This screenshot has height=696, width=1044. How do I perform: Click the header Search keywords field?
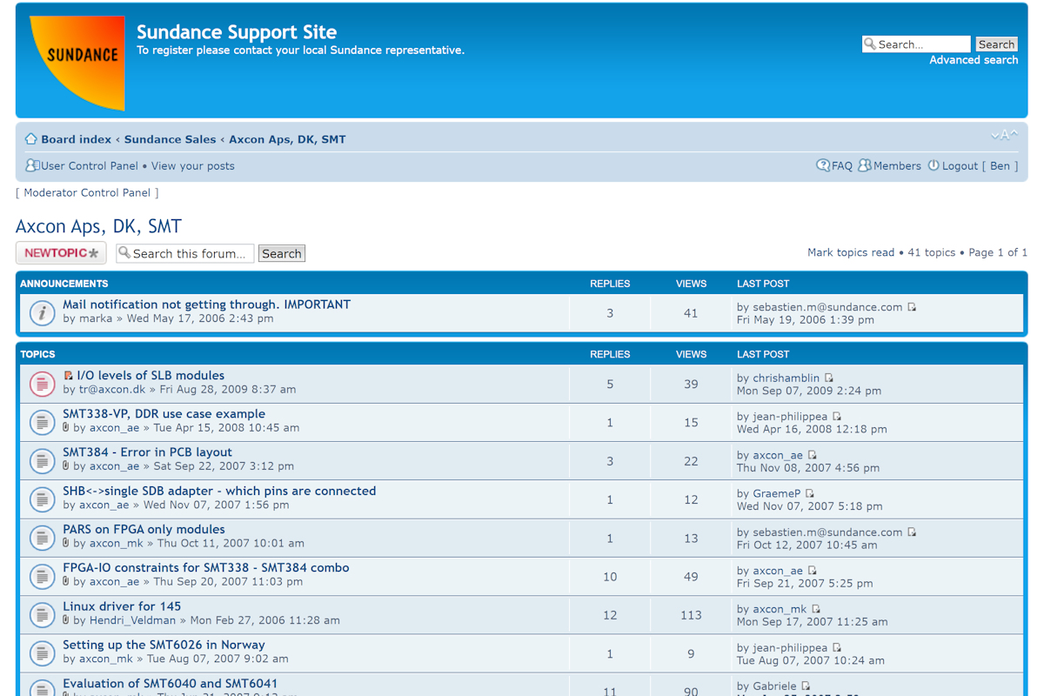[x=916, y=44]
